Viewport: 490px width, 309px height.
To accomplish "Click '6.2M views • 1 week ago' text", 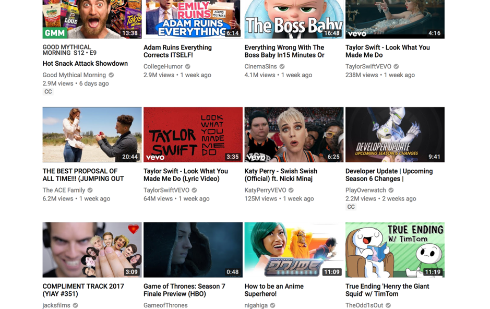I will click(x=76, y=199).
